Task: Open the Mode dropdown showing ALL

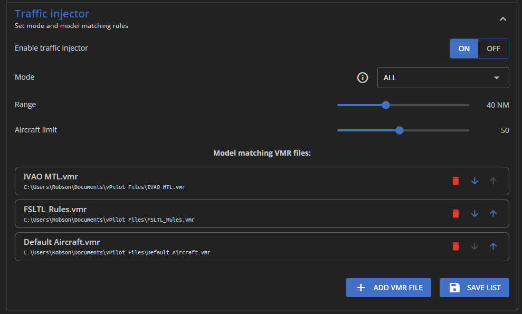Action: [x=443, y=78]
